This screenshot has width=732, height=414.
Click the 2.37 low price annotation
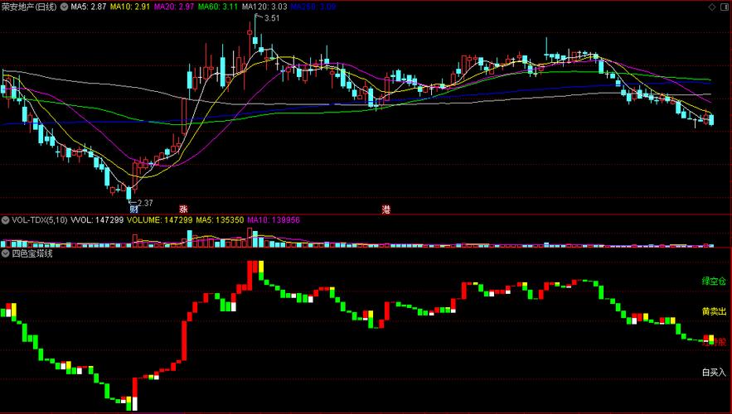pyautogui.click(x=143, y=202)
